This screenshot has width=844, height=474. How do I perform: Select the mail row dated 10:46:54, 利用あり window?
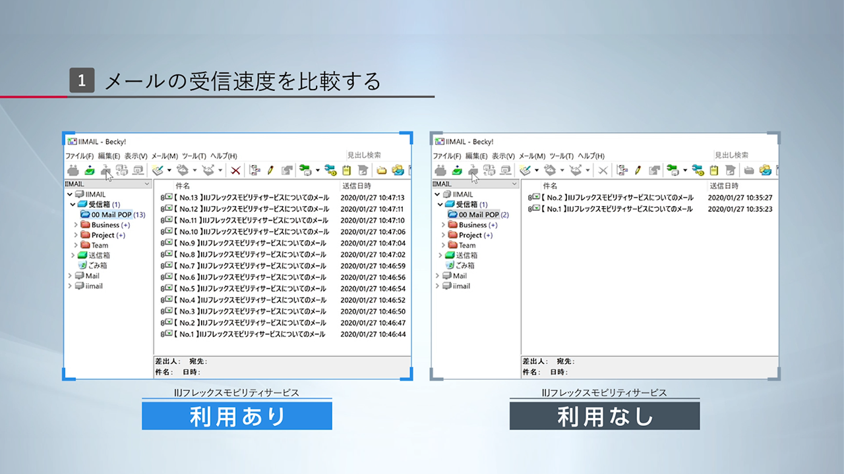(283, 289)
